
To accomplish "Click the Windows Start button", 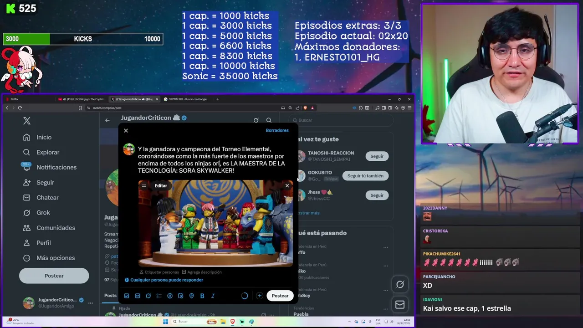I will click(165, 322).
